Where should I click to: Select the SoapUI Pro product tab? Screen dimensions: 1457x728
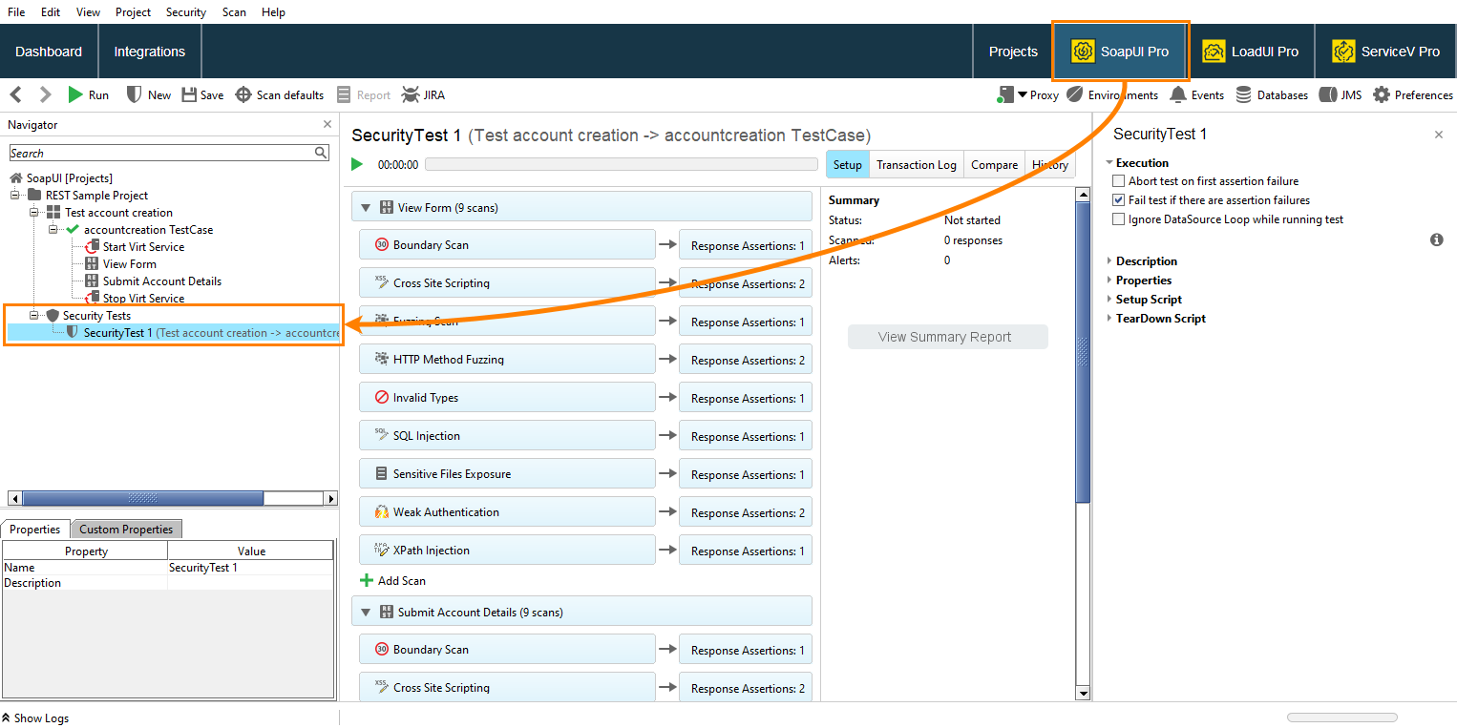pos(1120,52)
